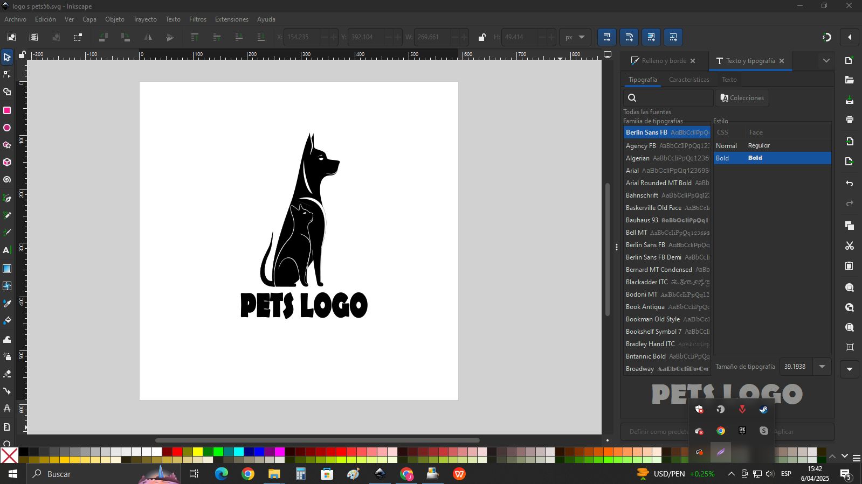The height and width of the screenshot is (484, 862).
Task: Select the Text tool in toolbox
Action: point(7,250)
